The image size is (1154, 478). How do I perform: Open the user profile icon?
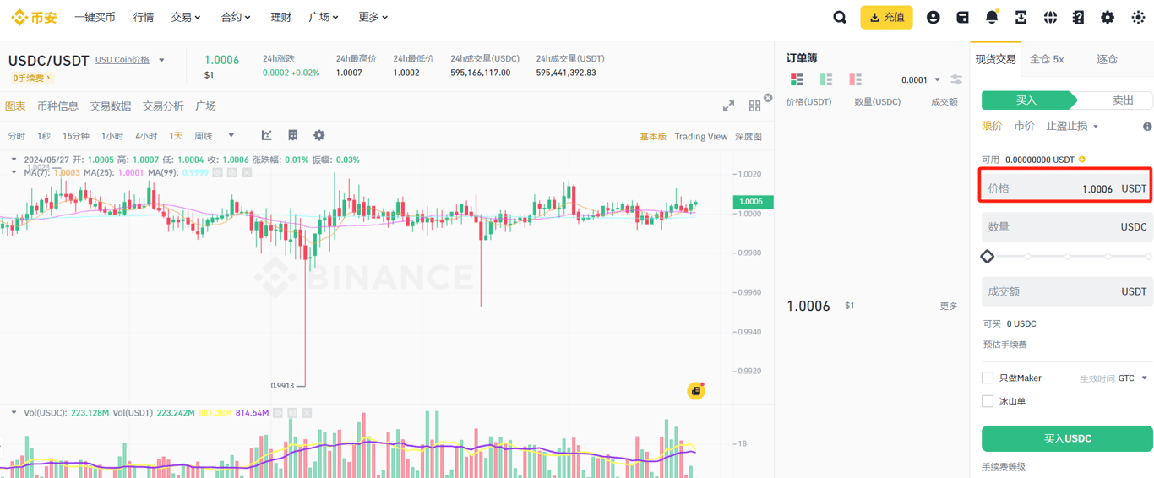pos(933,17)
